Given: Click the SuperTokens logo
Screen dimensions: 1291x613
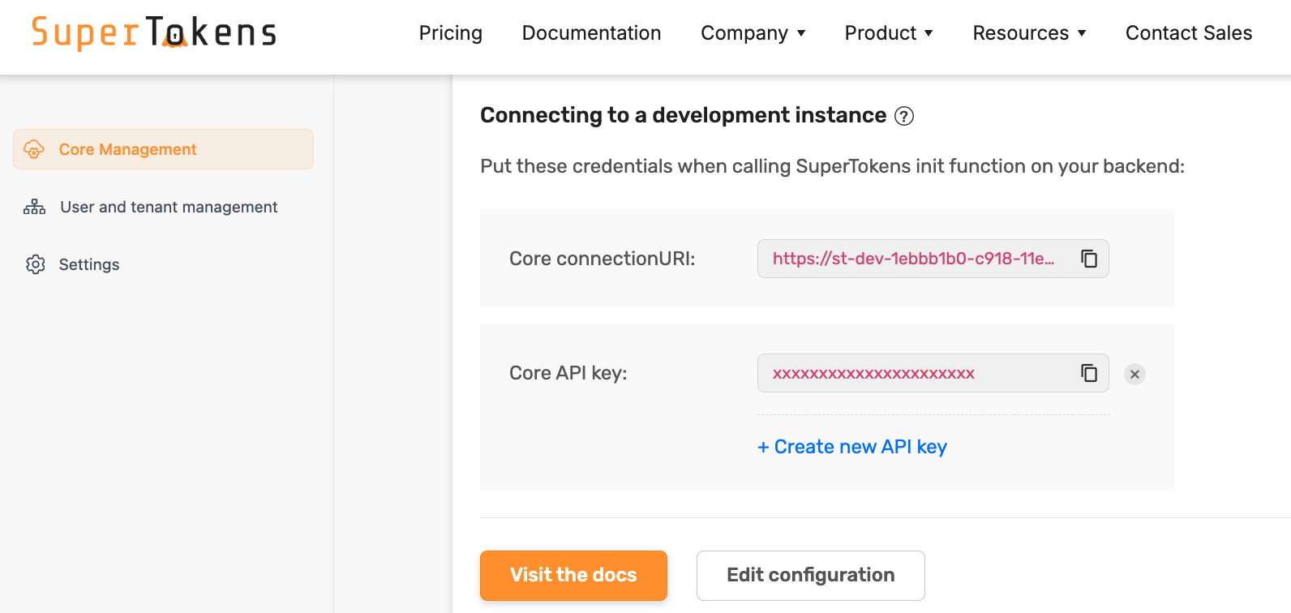Looking at the screenshot, I should pyautogui.click(x=154, y=33).
